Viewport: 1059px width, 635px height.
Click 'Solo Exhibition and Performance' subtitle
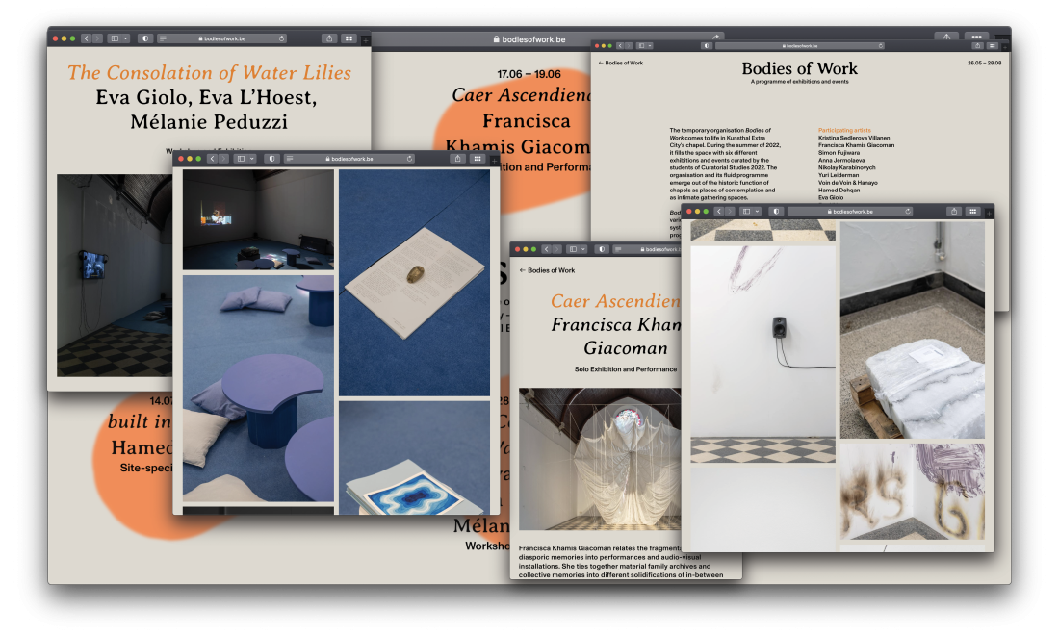click(x=626, y=369)
